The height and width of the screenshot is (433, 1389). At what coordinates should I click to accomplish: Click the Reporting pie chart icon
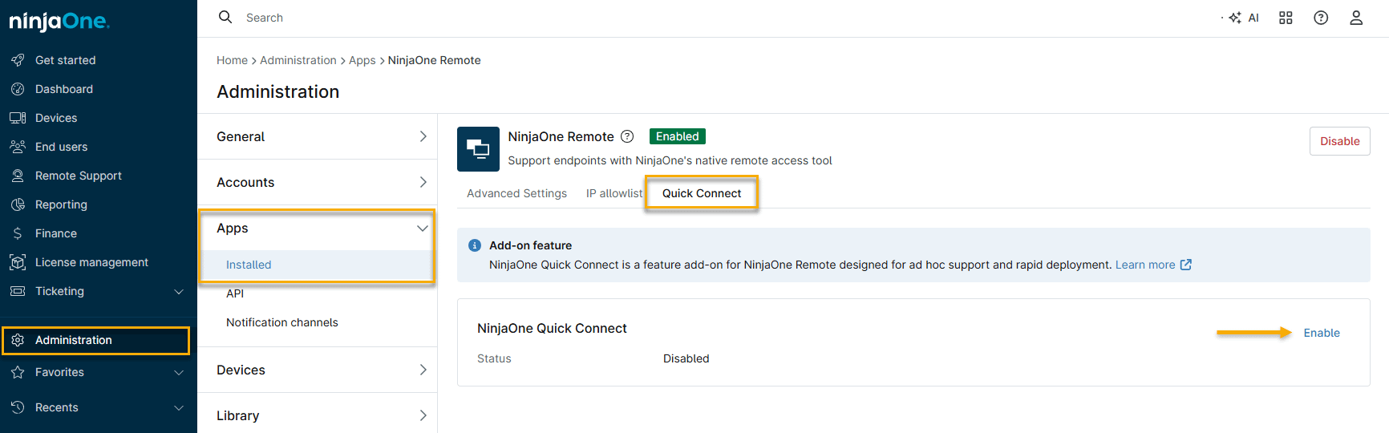point(18,204)
